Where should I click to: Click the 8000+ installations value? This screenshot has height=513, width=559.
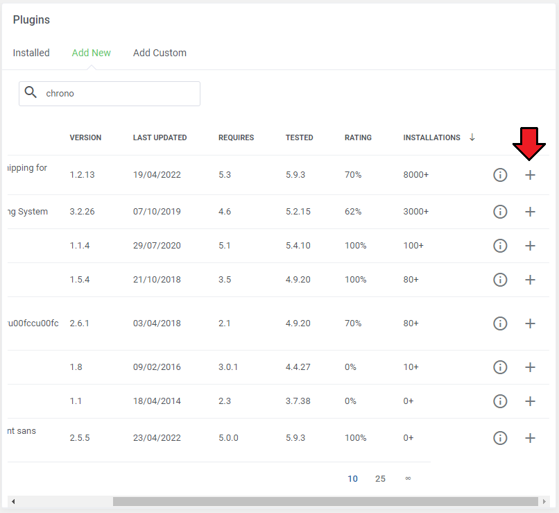(415, 175)
